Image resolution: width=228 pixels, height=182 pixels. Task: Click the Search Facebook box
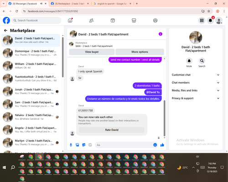coord(36,20)
